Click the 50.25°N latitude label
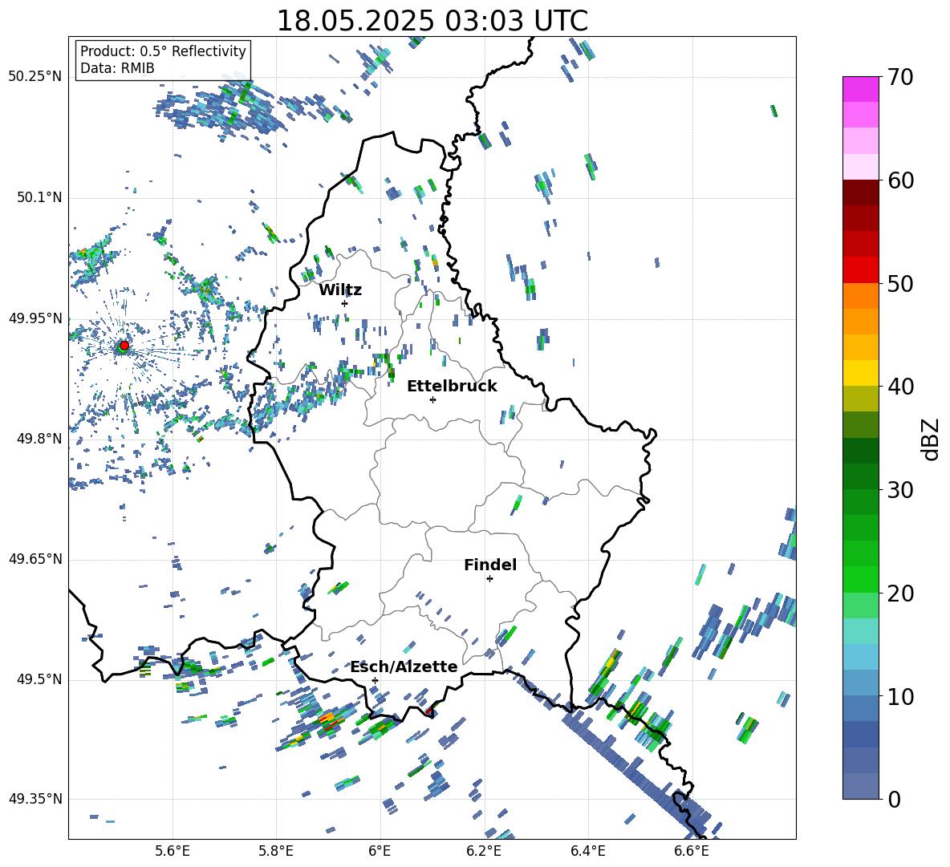Image resolution: width=950 pixels, height=867 pixels. point(35,77)
